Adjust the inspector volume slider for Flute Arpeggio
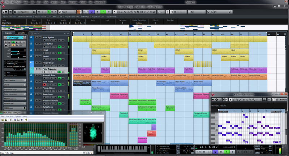The image size is (289, 156). (19, 51)
